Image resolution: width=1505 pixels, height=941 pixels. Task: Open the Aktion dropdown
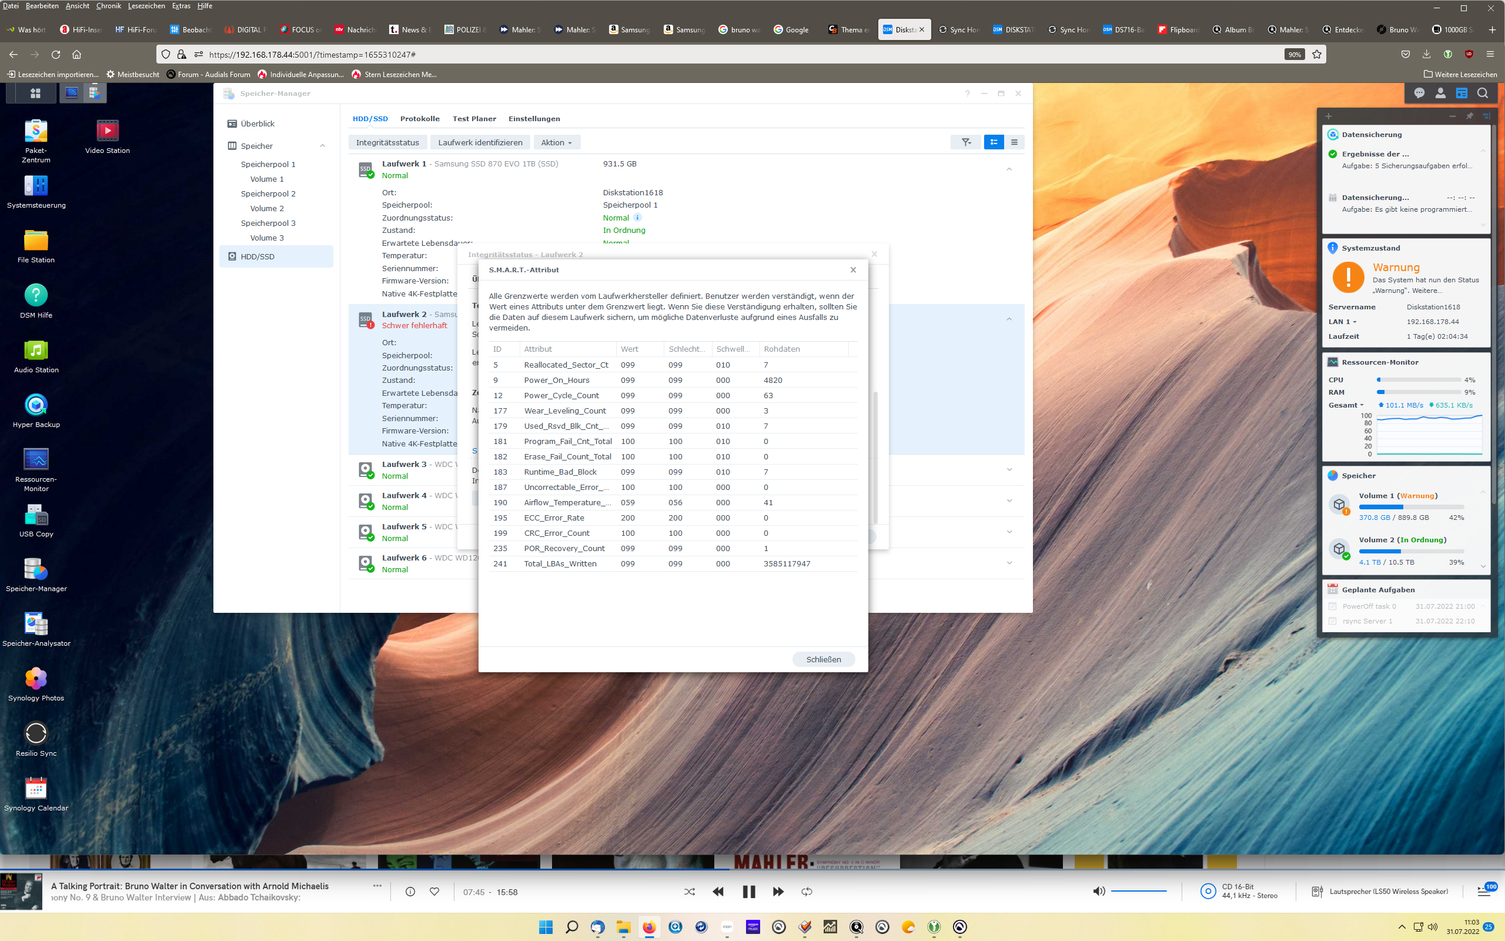point(557,142)
